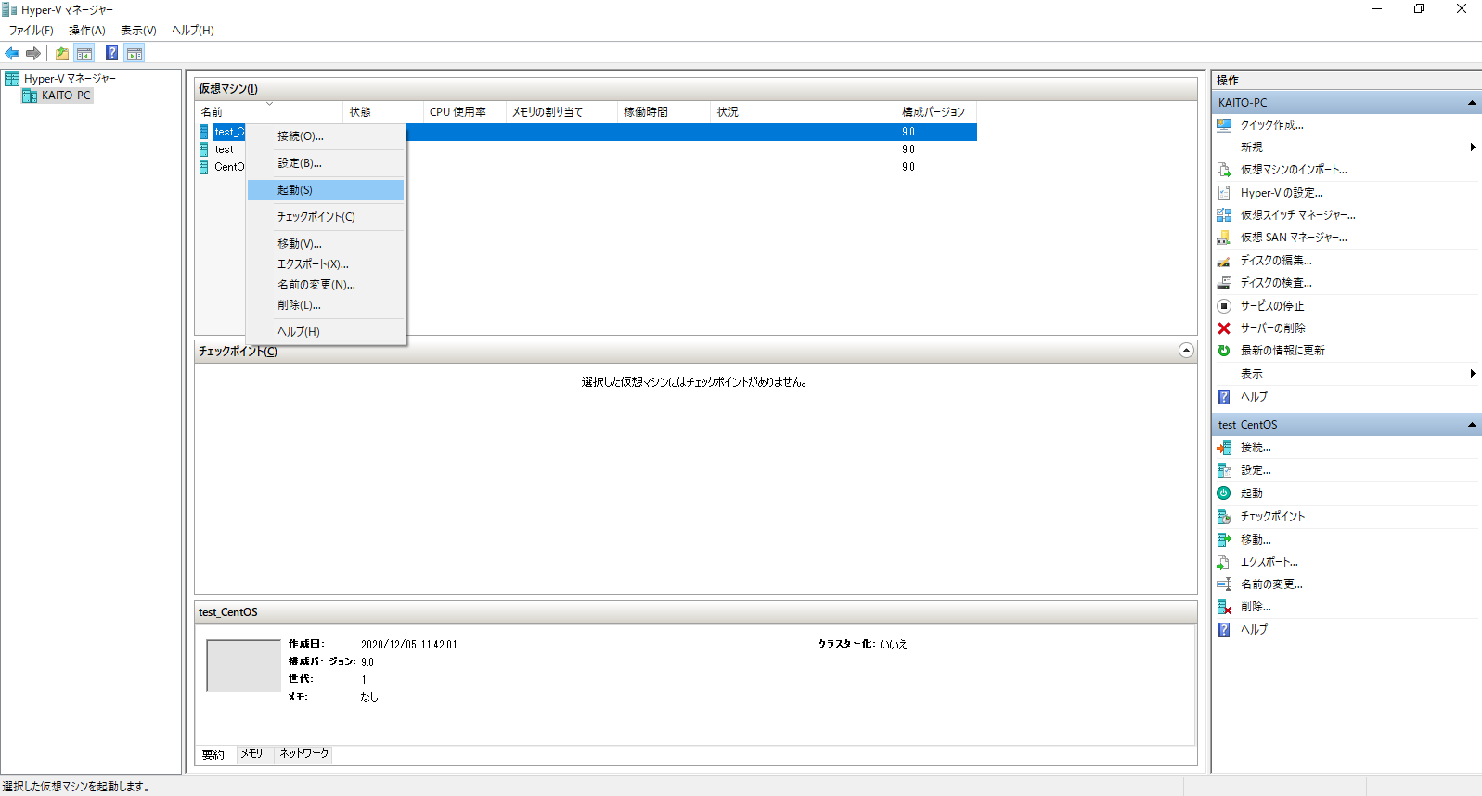Viewport: 1482px width, 796px height.
Task: Switch to the 要約 tab
Action: tap(213, 754)
